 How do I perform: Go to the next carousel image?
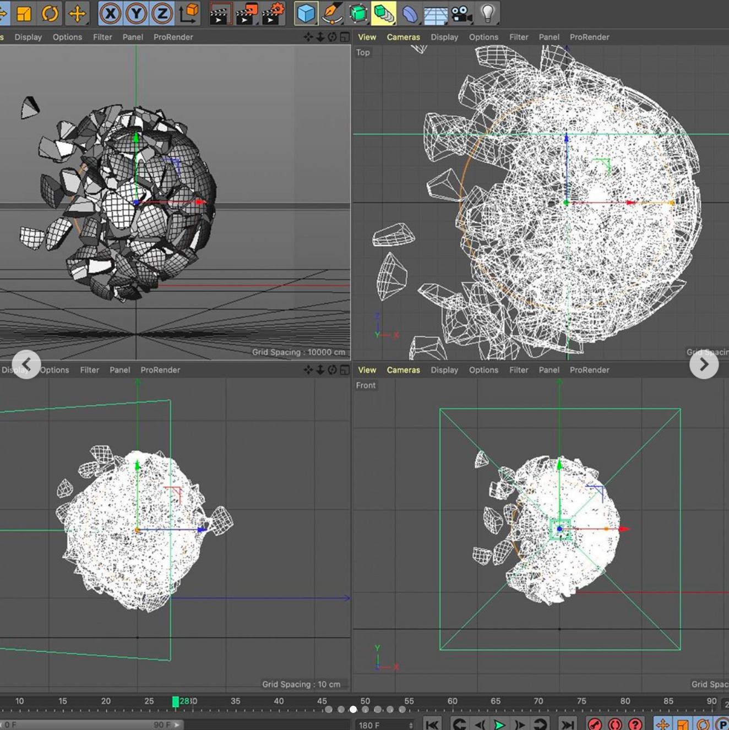click(x=704, y=364)
